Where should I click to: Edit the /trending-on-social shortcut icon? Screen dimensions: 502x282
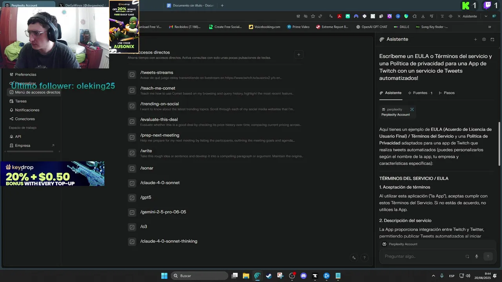(x=132, y=106)
